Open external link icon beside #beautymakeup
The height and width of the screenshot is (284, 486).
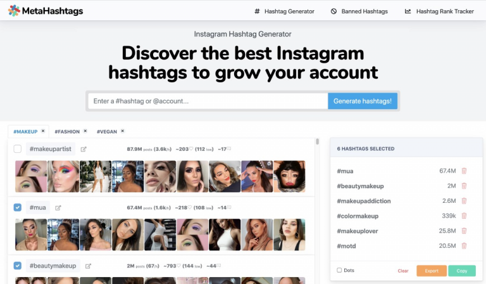(88, 266)
